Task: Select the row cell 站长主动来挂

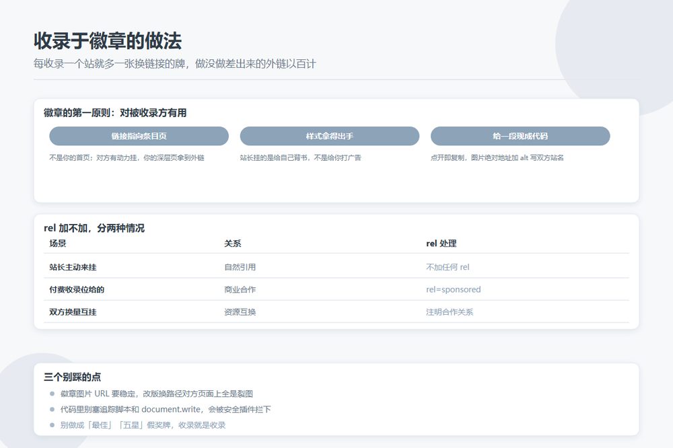Action: (73, 267)
